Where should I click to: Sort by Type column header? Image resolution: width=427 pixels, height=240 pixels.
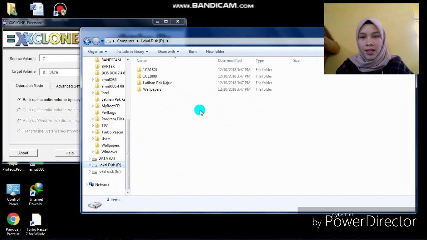(273, 61)
